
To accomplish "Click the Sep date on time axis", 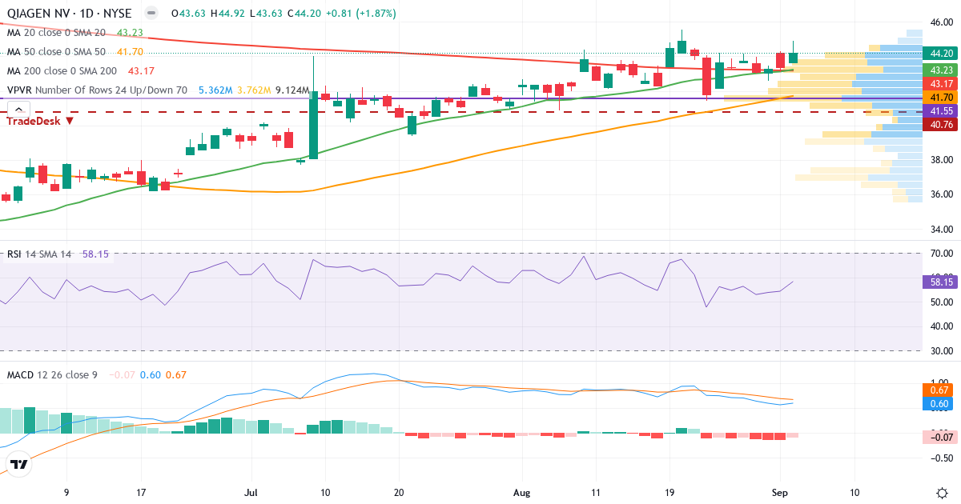I will pos(781,492).
